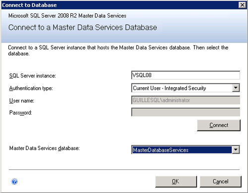The image size is (248, 193).
Task: Click the Password label
Action: [x=20, y=113]
